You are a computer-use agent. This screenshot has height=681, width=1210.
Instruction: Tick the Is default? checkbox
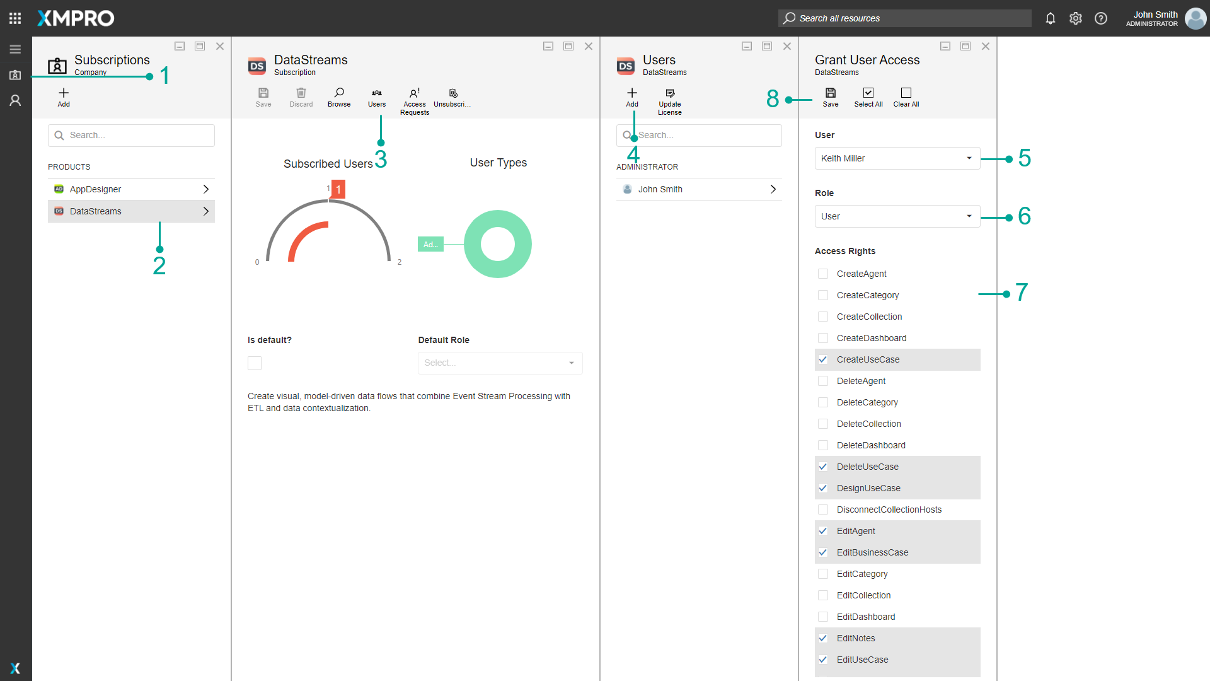[255, 363]
